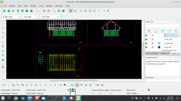Viewport: 181px width, 101px height.
Task: Click the Remove Layer minus button
Action: coord(169,31)
